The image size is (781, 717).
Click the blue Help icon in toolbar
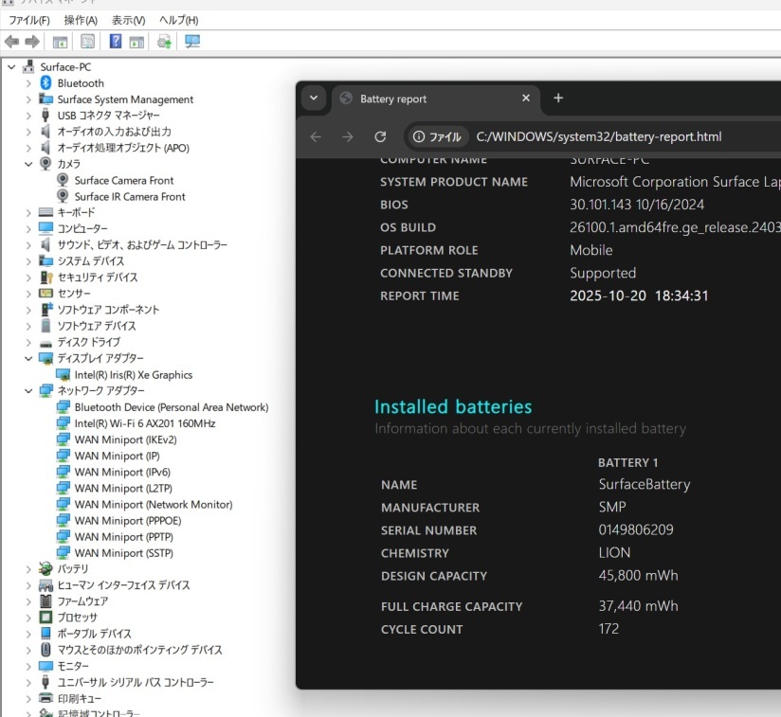115,42
